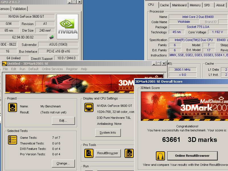The image size is (228, 171).
Task: Minimize the GPU-Z window
Action: 70,2
